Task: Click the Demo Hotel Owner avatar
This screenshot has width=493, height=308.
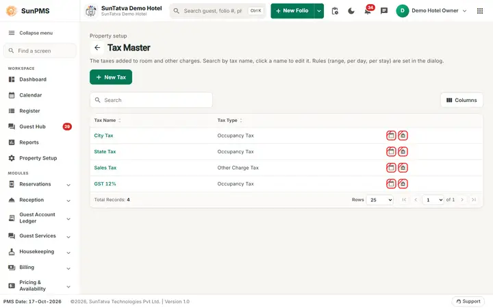Action: pos(402,11)
